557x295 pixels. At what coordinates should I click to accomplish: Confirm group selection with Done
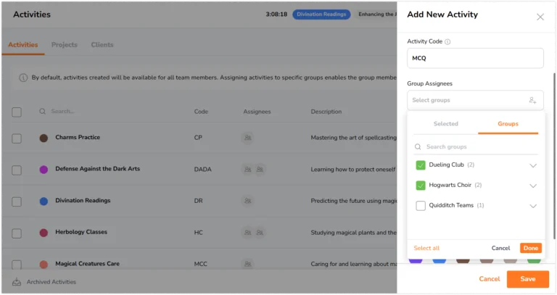click(x=531, y=248)
